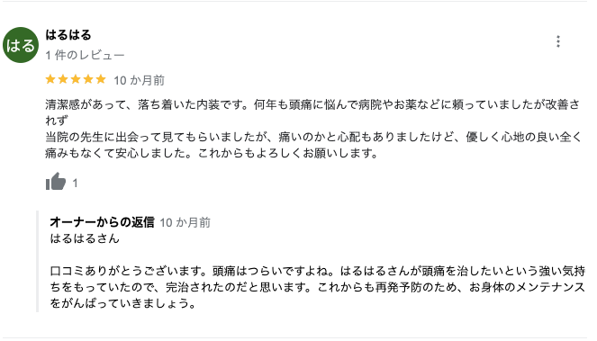Click the owner reply's 10 か月前 timestamp
Viewport: 597px width, 341px height.
(185, 222)
